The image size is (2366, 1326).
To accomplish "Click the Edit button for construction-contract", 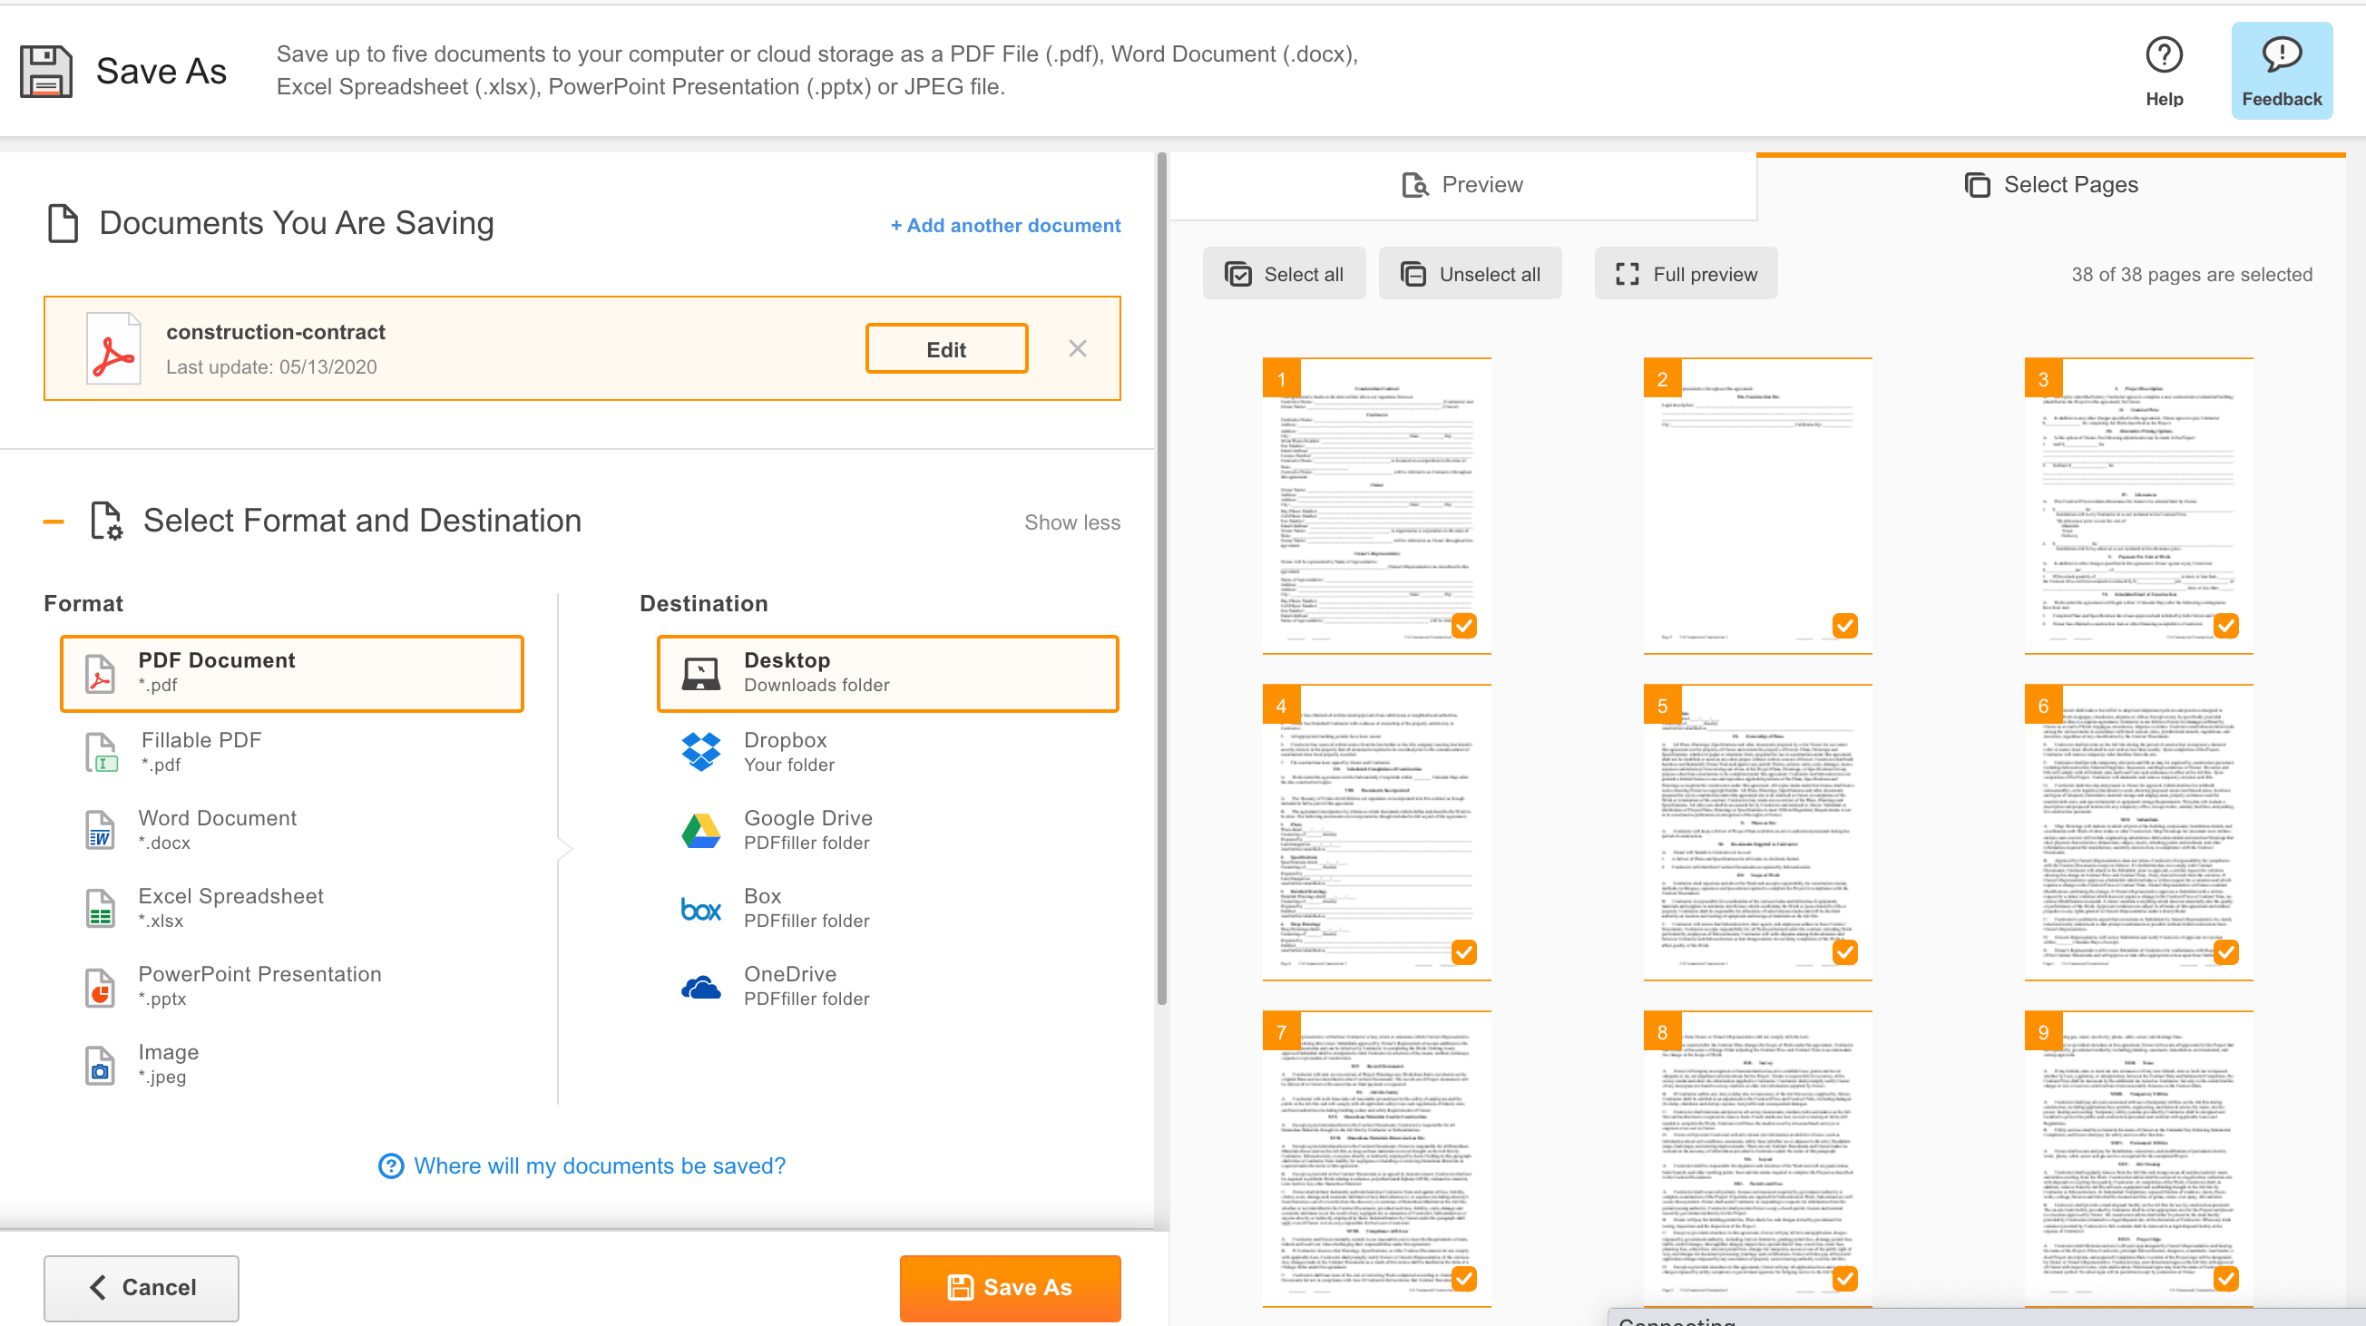I will pos(946,349).
